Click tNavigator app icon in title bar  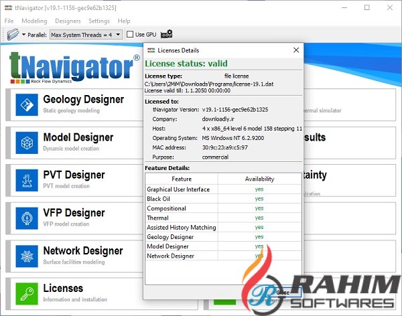8,7
